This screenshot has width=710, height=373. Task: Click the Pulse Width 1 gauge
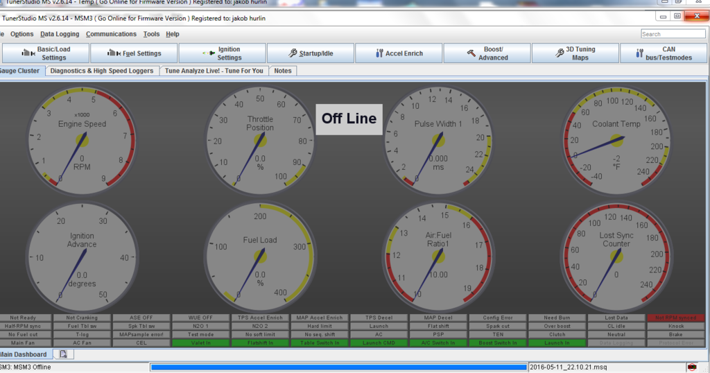point(438,140)
